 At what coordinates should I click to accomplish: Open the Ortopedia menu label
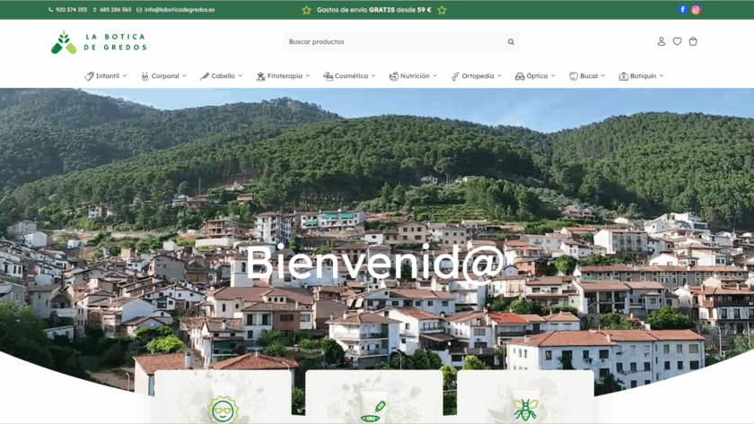[478, 76]
